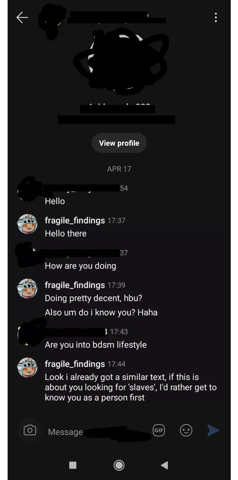Tap the Doing pretty decent reply

(93, 298)
